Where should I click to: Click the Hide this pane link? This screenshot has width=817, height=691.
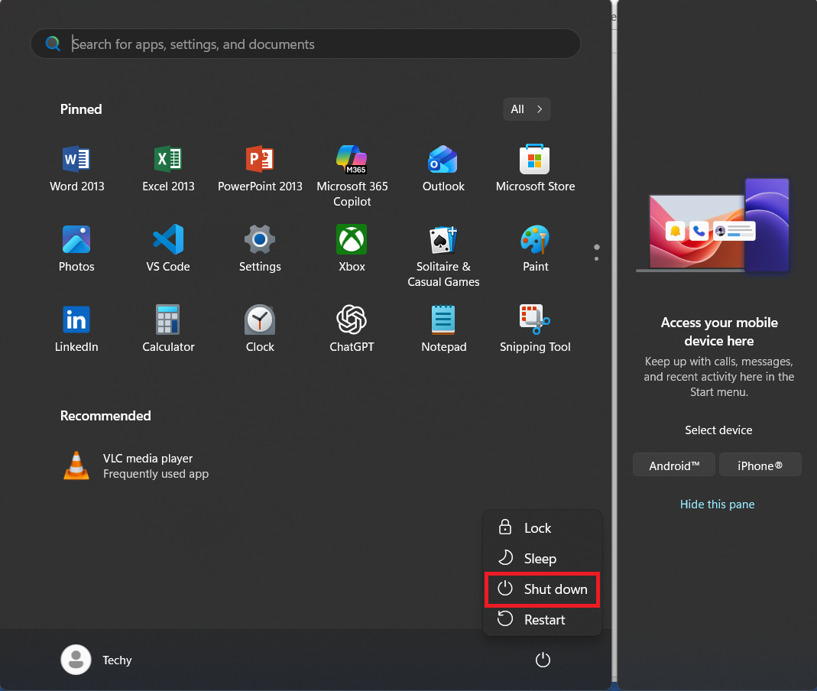coord(717,504)
